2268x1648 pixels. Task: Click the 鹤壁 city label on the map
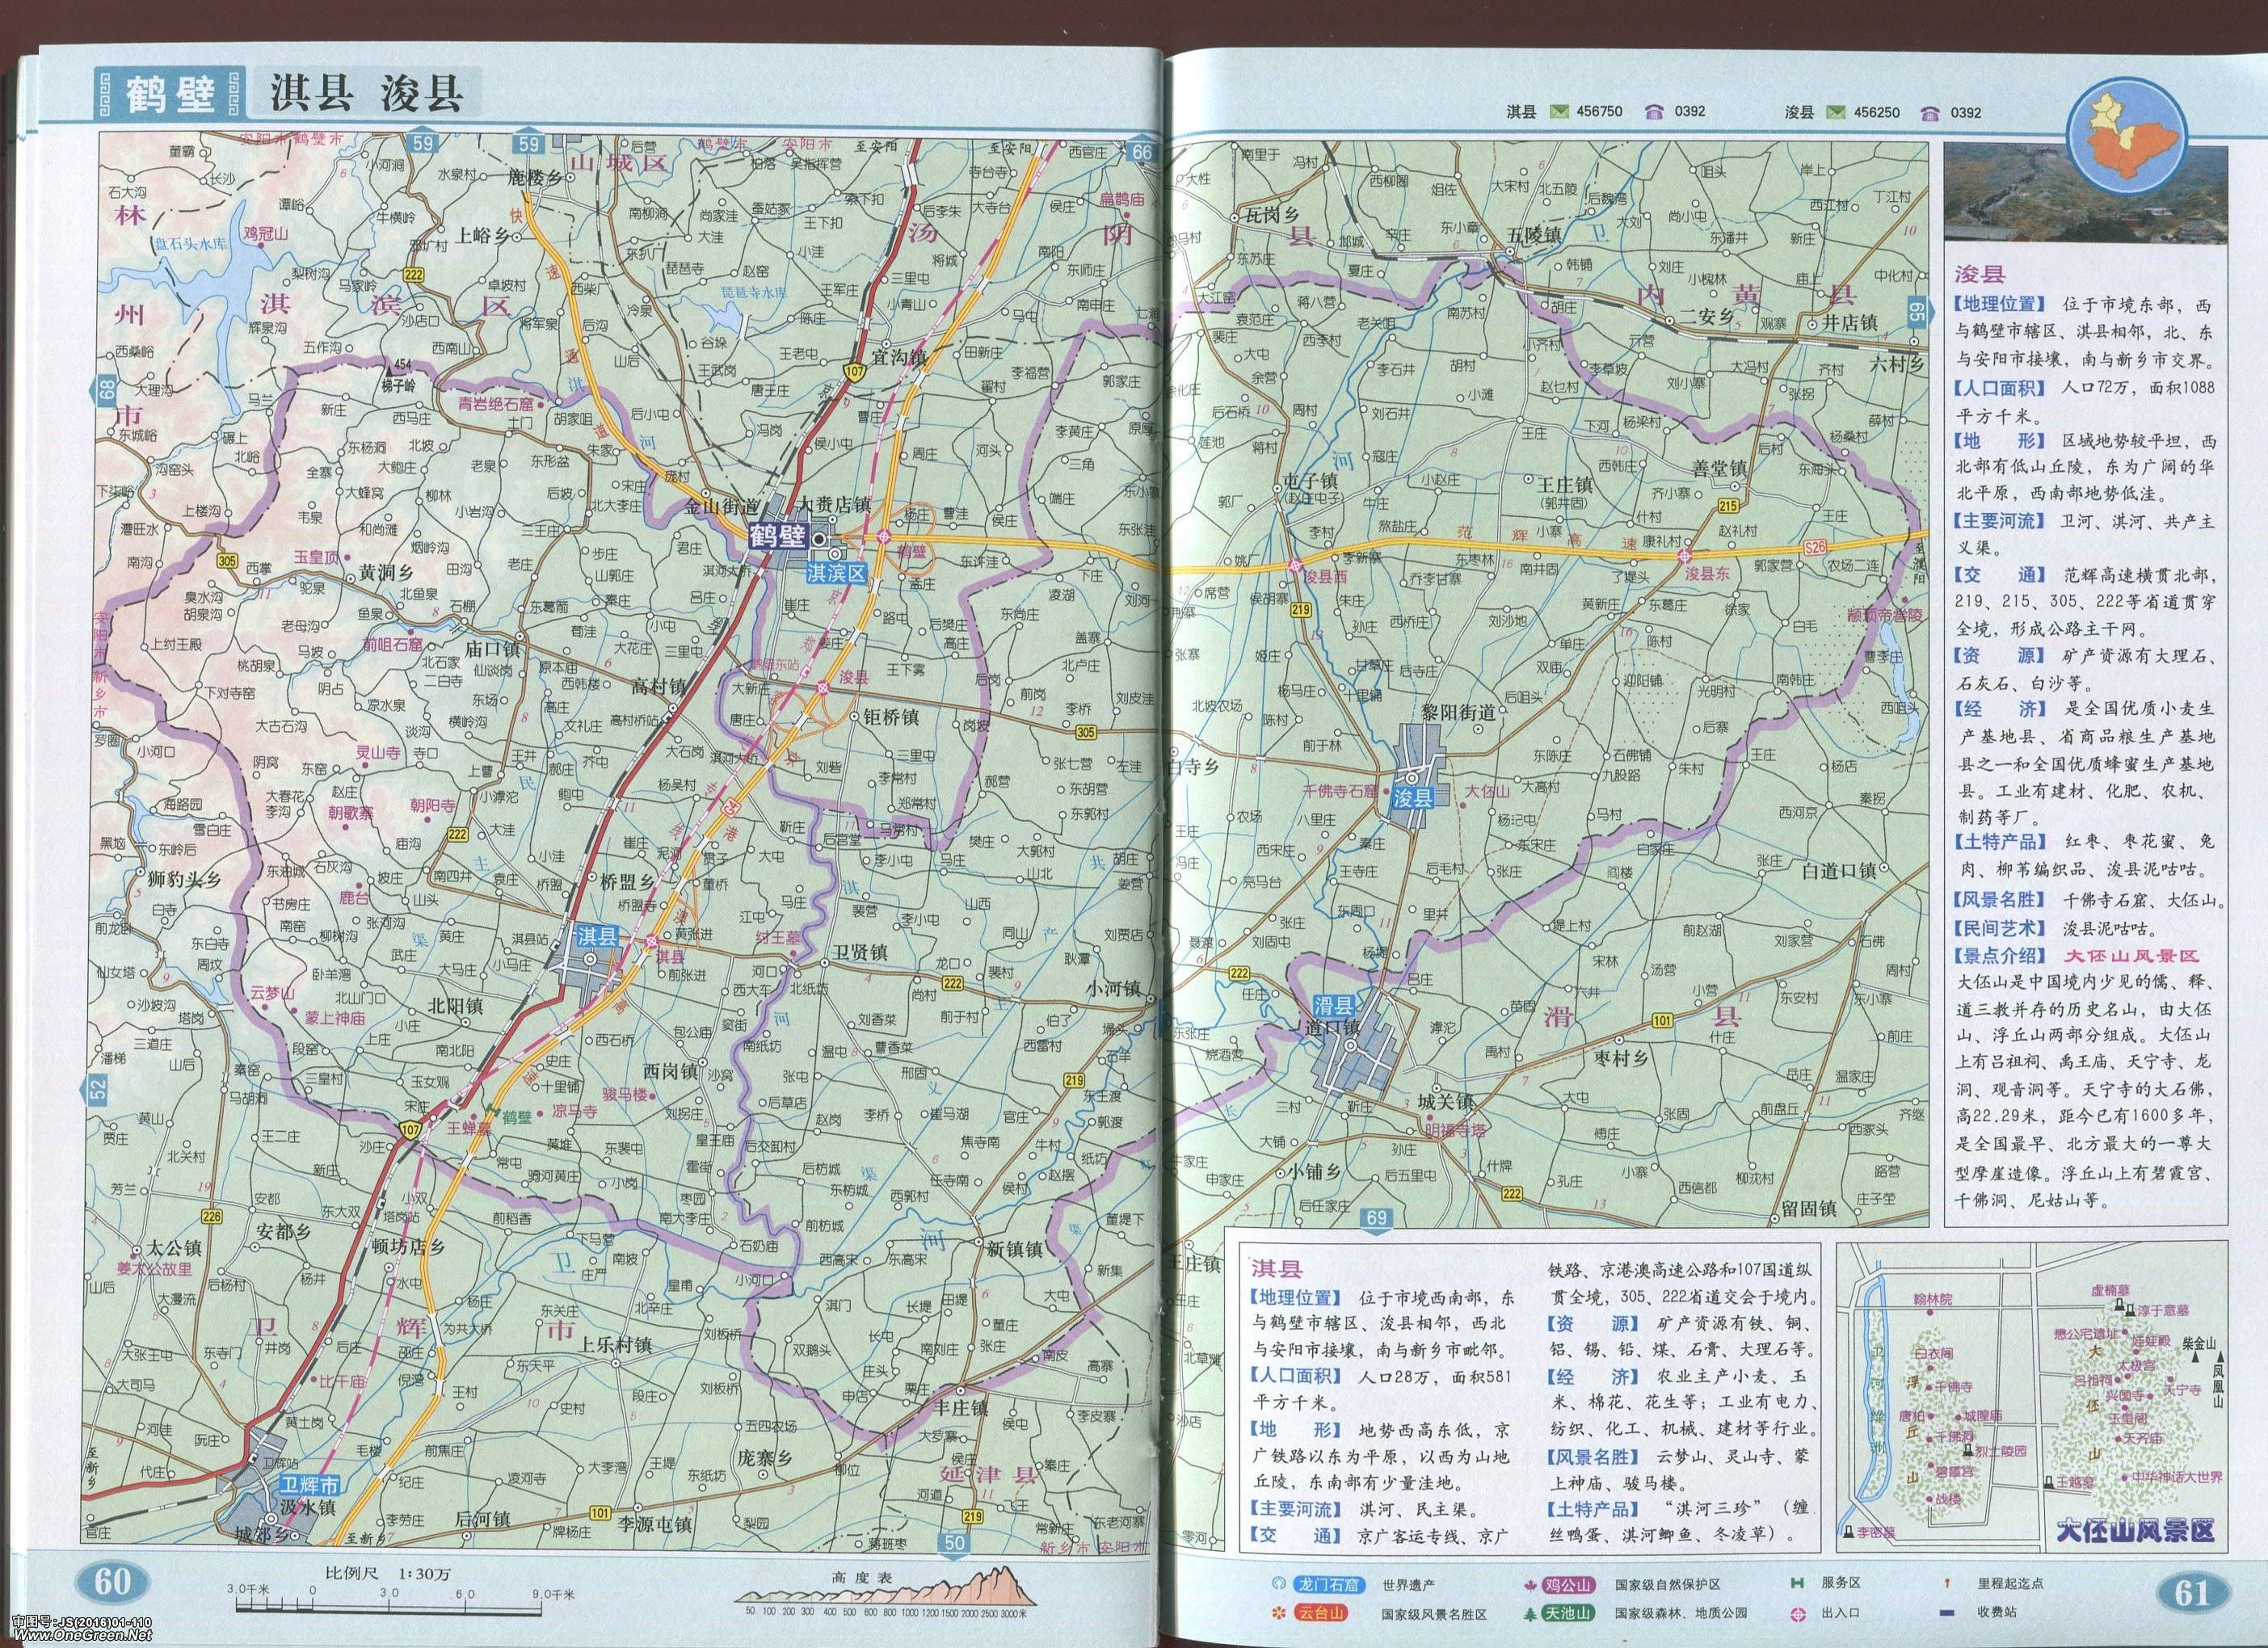tap(778, 536)
